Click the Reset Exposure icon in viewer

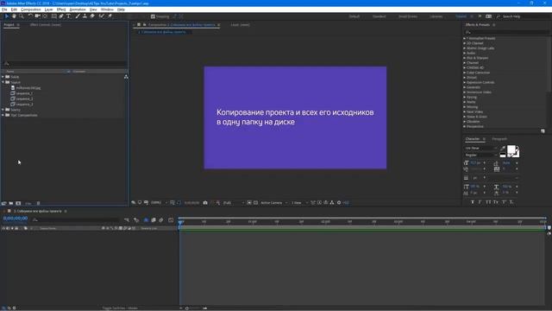pos(339,203)
